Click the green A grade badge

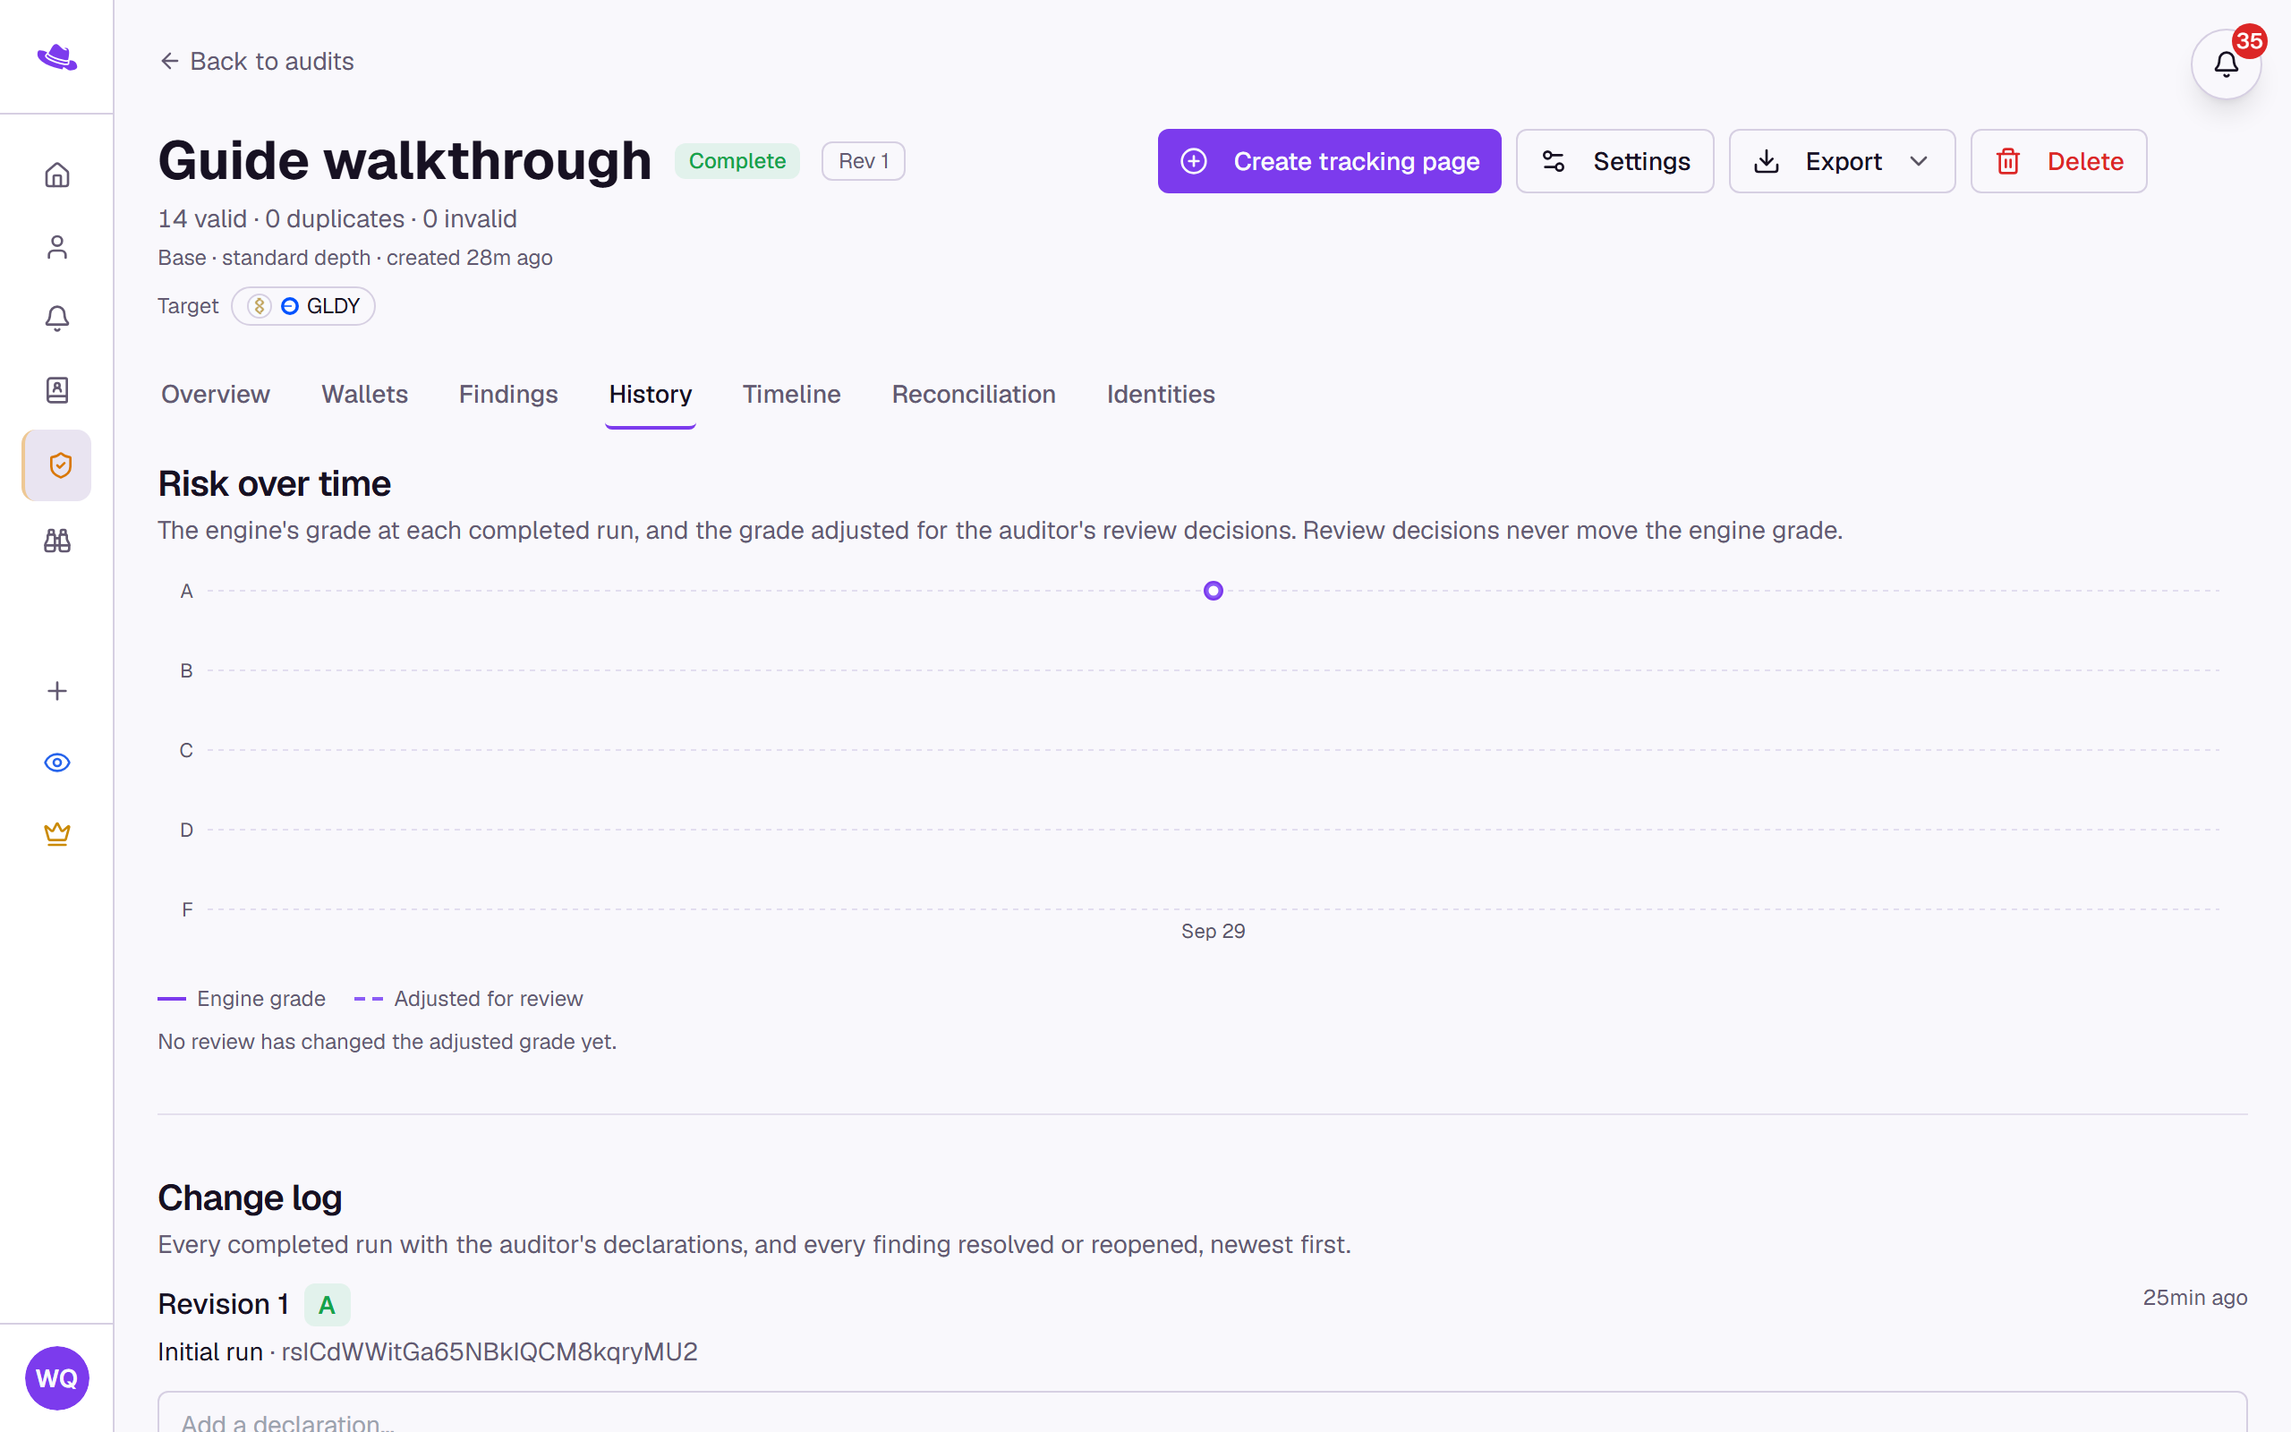coord(327,1305)
